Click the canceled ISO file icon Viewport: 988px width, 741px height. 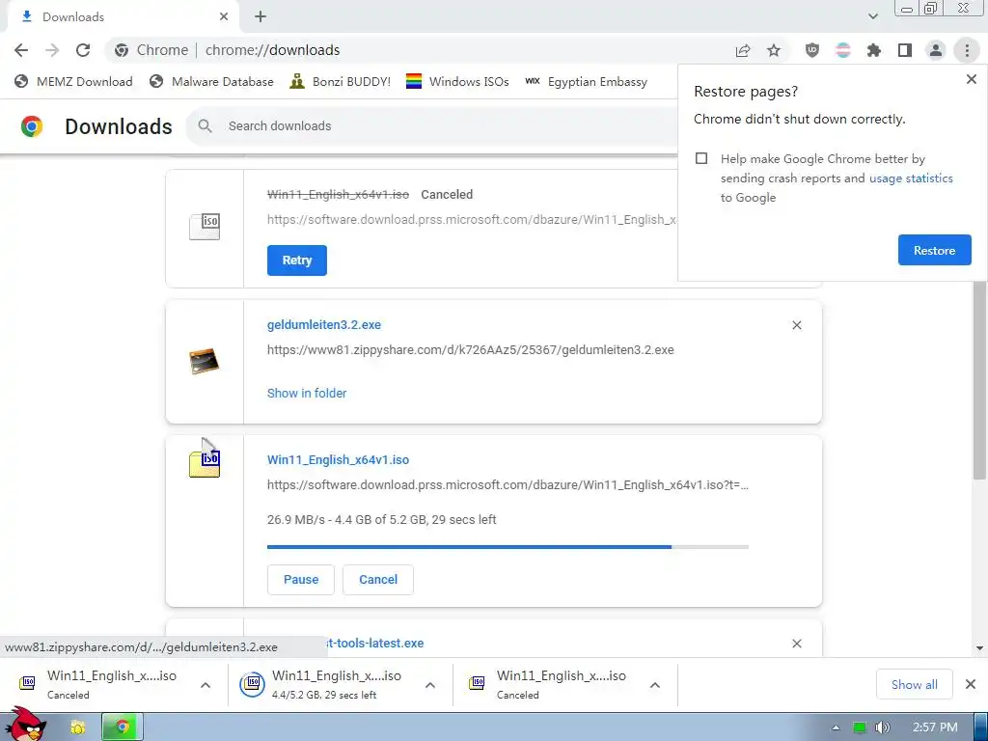[205, 227]
